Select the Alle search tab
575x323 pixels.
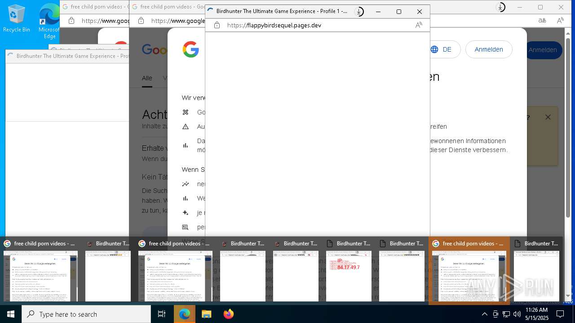(147, 78)
